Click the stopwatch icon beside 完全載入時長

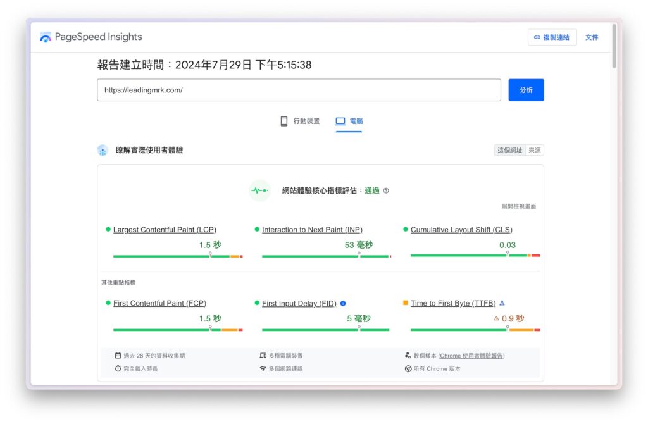[118, 368]
